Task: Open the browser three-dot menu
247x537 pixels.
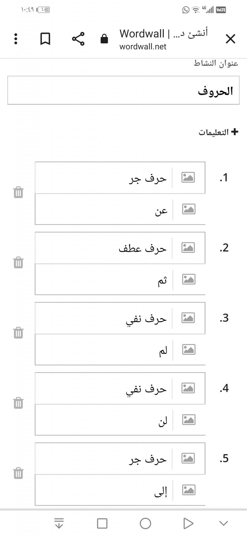Action: coord(16,39)
